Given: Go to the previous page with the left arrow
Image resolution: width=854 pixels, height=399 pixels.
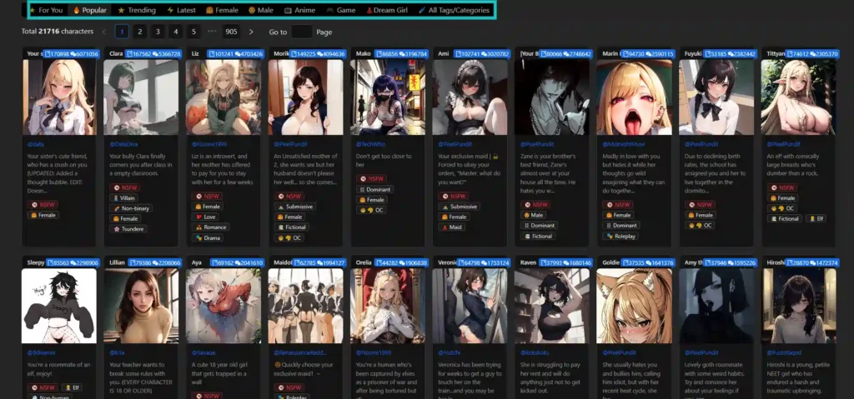Looking at the screenshot, I should click(x=104, y=32).
